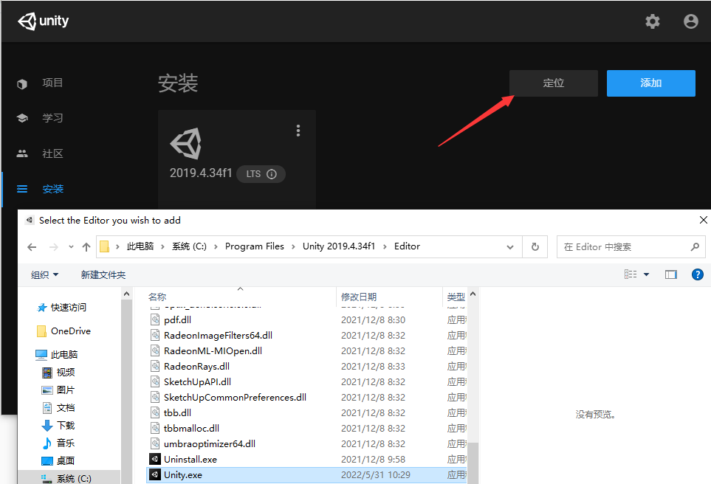711x484 pixels.
Task: Select 系统 (C:) drive in navigation tree
Action: point(73,479)
